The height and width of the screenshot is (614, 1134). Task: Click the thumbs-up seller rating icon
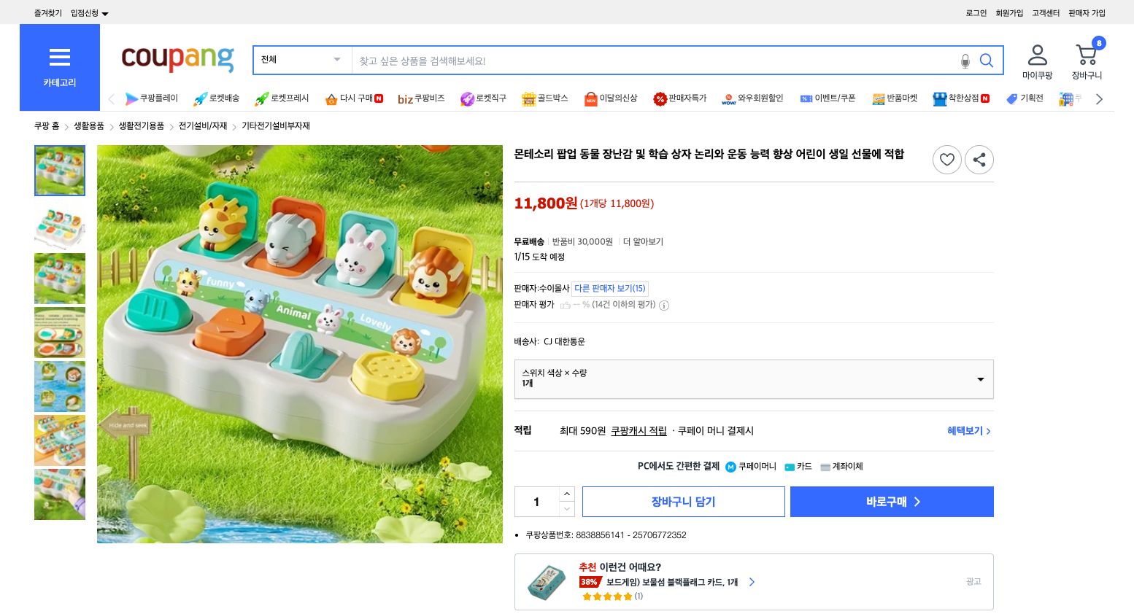coord(566,306)
